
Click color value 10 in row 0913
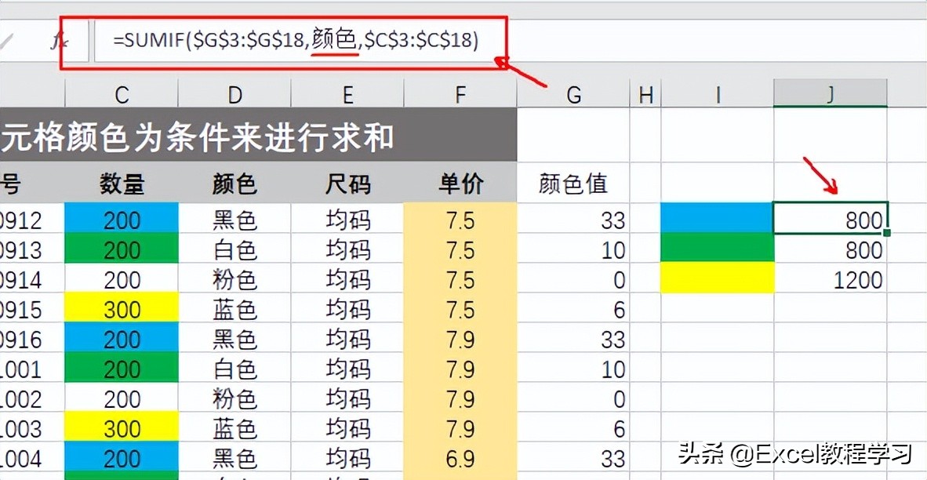[x=573, y=249]
